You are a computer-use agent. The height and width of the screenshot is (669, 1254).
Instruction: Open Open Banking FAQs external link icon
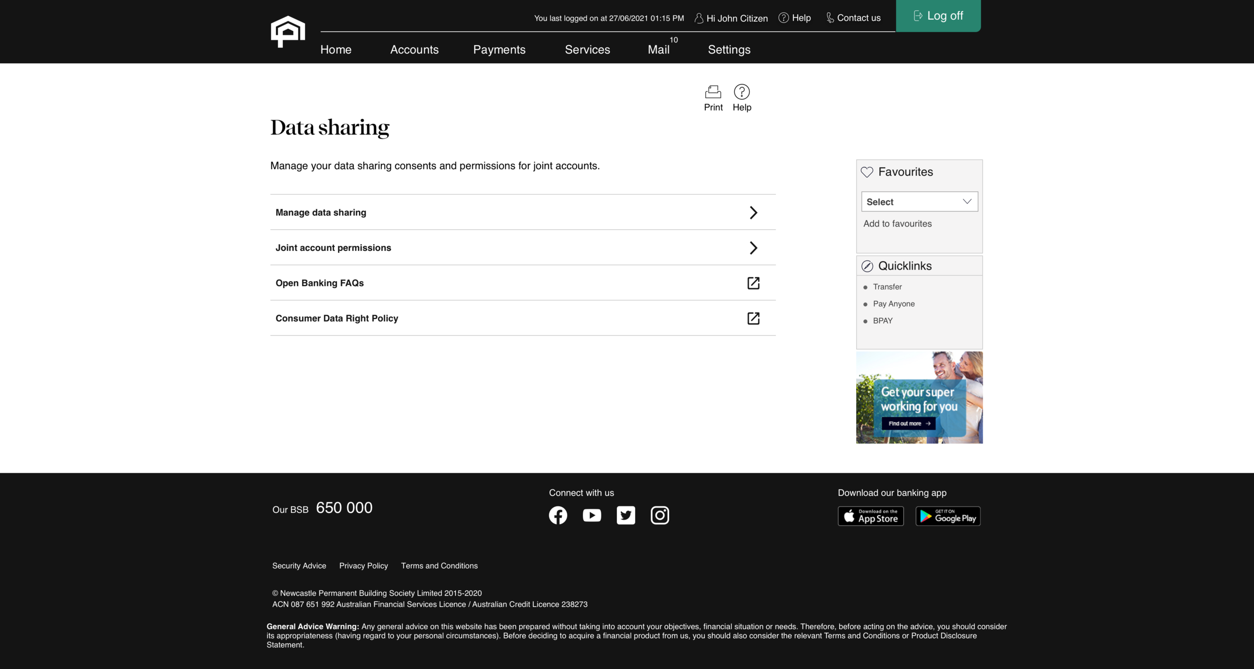coord(753,283)
